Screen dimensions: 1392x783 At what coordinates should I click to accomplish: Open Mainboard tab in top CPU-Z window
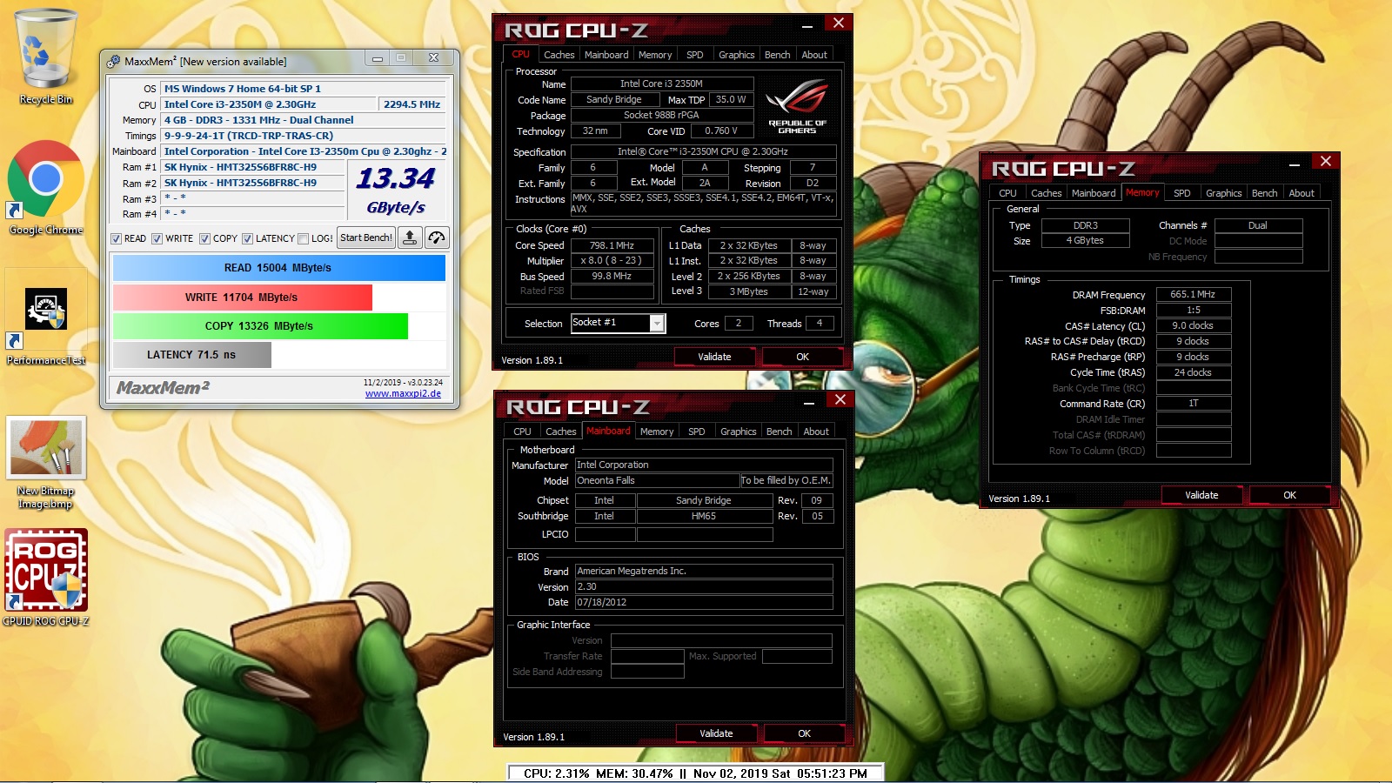[606, 55]
